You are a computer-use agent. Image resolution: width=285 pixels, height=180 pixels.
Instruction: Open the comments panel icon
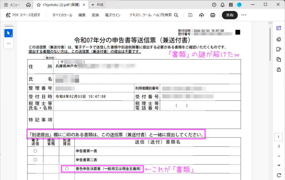tap(278, 39)
